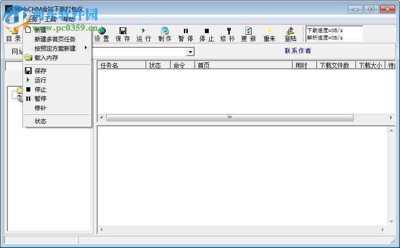Click the log pane scroll down arrow

point(391,222)
